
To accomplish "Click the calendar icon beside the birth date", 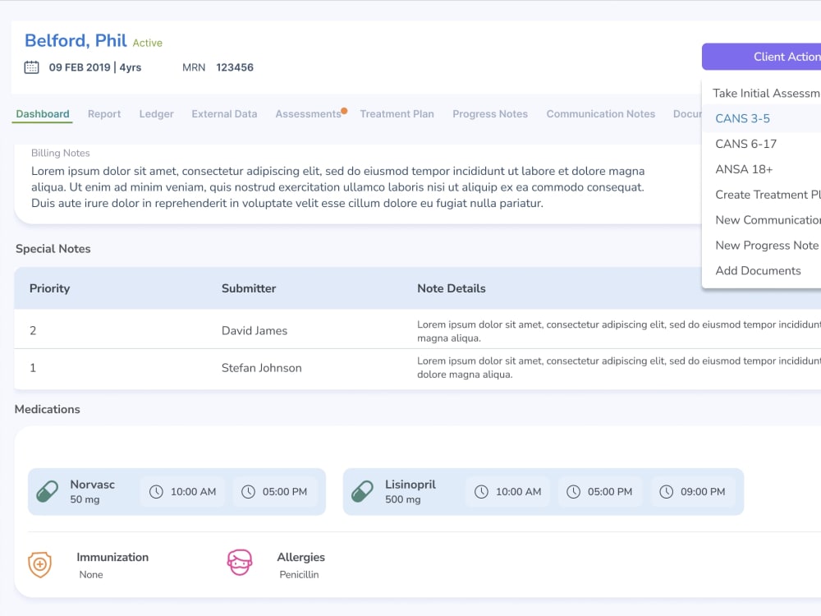I will (31, 67).
